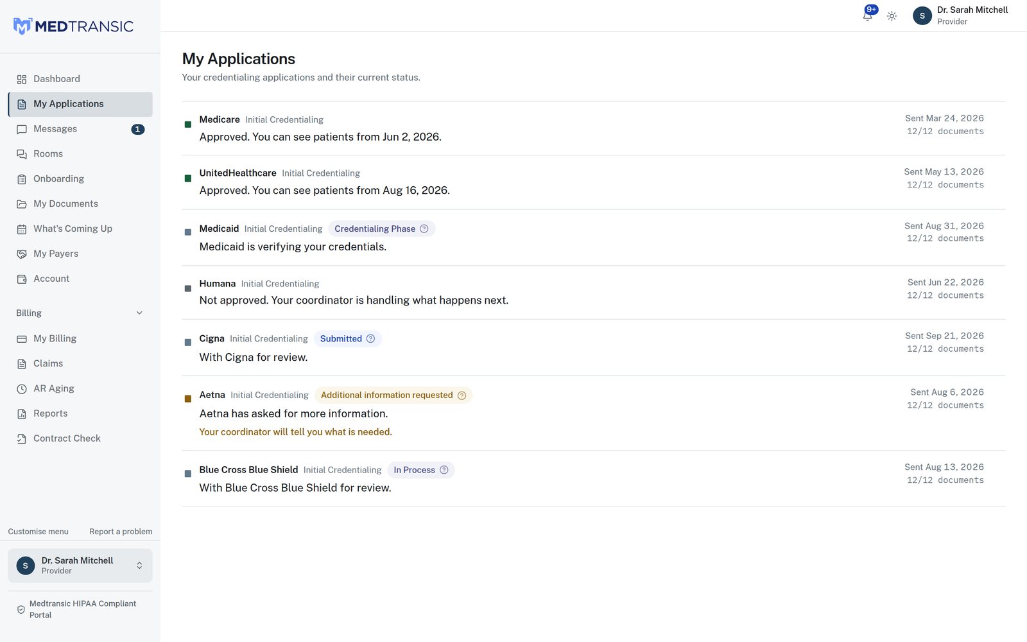Viewport: 1027px width, 642px height.
Task: Click 'Sent Aug 13, 2026' text
Action: coord(944,467)
